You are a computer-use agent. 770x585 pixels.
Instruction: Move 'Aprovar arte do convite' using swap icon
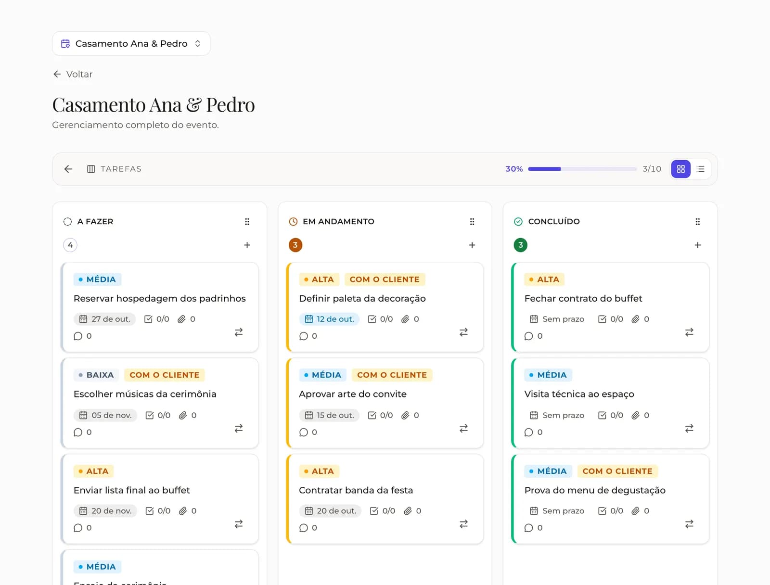464,428
